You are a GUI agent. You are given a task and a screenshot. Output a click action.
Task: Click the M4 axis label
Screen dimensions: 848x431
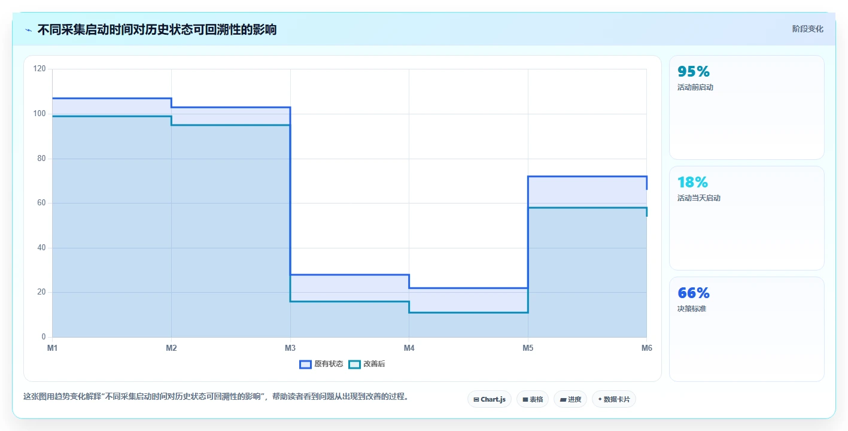(409, 348)
